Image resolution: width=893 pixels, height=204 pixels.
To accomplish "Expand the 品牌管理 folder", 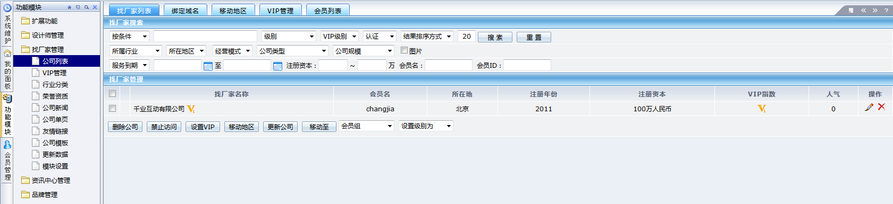I will click(x=39, y=195).
